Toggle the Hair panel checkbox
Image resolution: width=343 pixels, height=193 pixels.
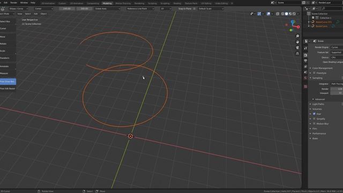(314, 114)
